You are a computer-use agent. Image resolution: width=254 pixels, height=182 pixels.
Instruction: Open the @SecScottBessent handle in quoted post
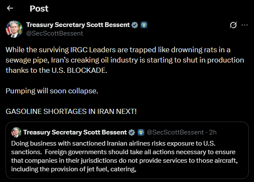point(175,132)
